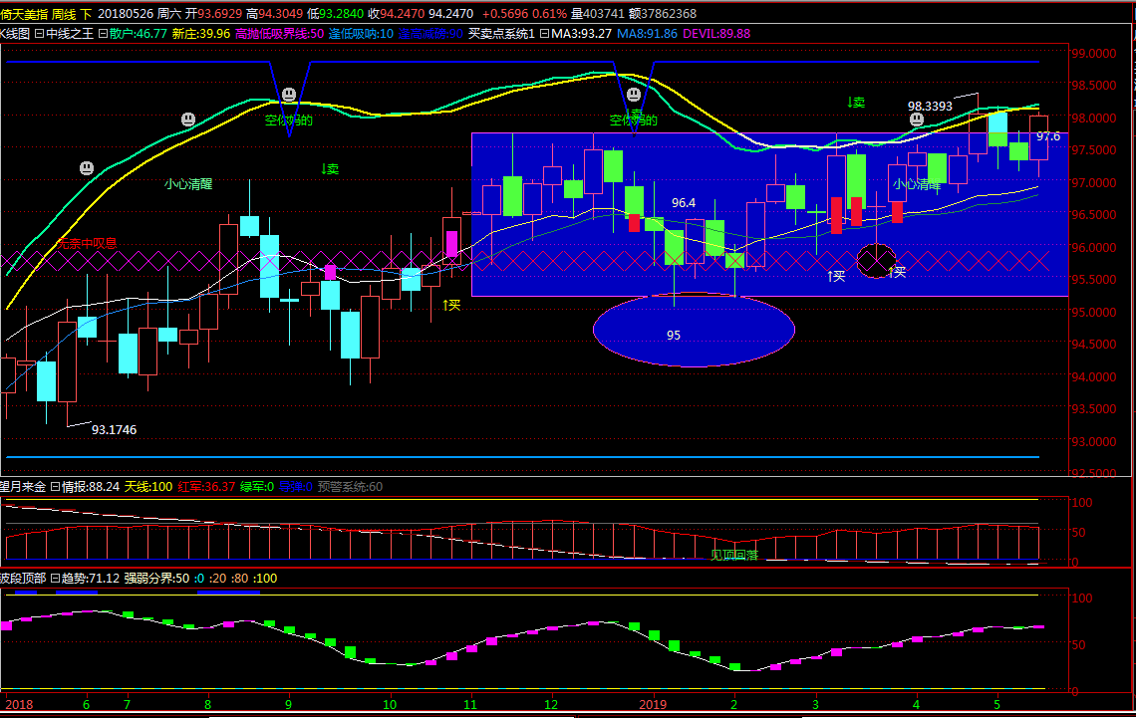Click the smiley face beside the 98.3393 label
1136x718 pixels.
click(x=917, y=120)
